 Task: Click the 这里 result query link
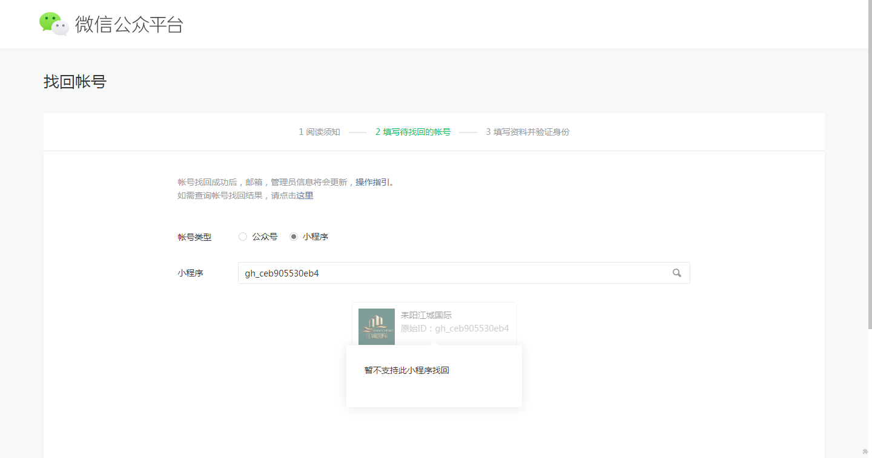point(305,195)
